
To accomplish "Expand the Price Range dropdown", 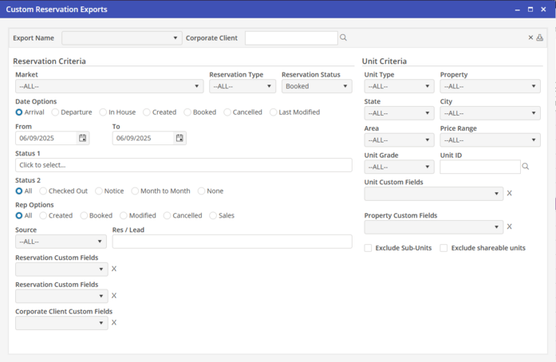I will 490,140.
